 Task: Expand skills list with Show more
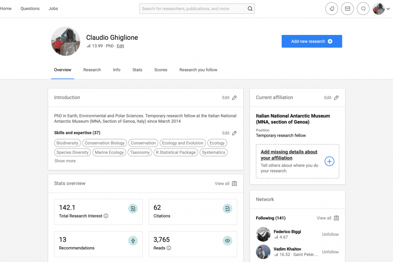65,161
